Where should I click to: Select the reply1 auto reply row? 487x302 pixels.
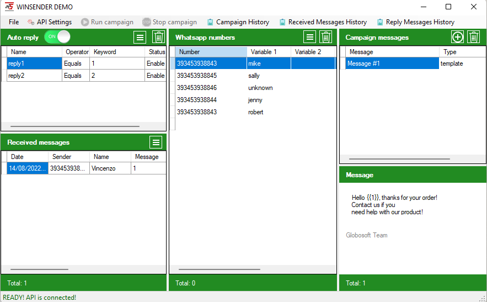(x=87, y=63)
